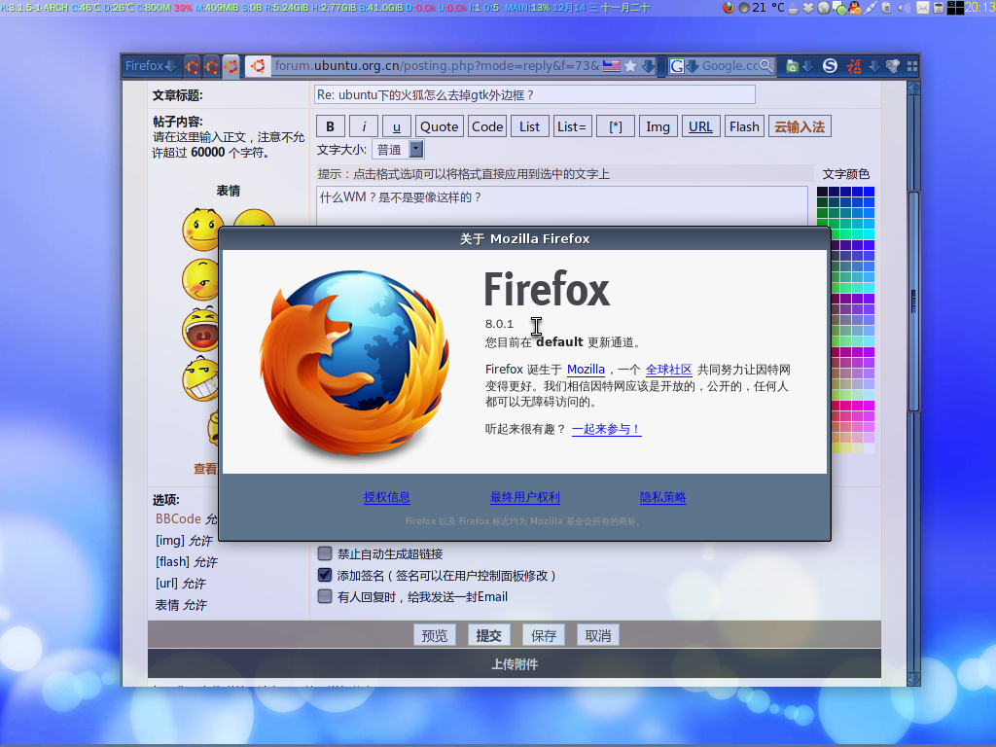
Task: Click the down arrow beside the green toolbar icon
Action: 806,66
